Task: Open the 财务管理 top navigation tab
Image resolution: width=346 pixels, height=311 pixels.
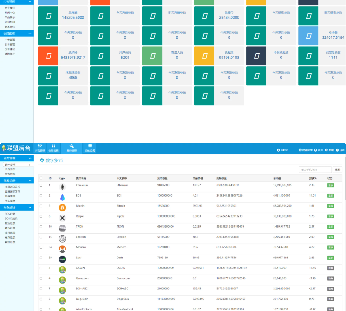Action: [x=72, y=148]
